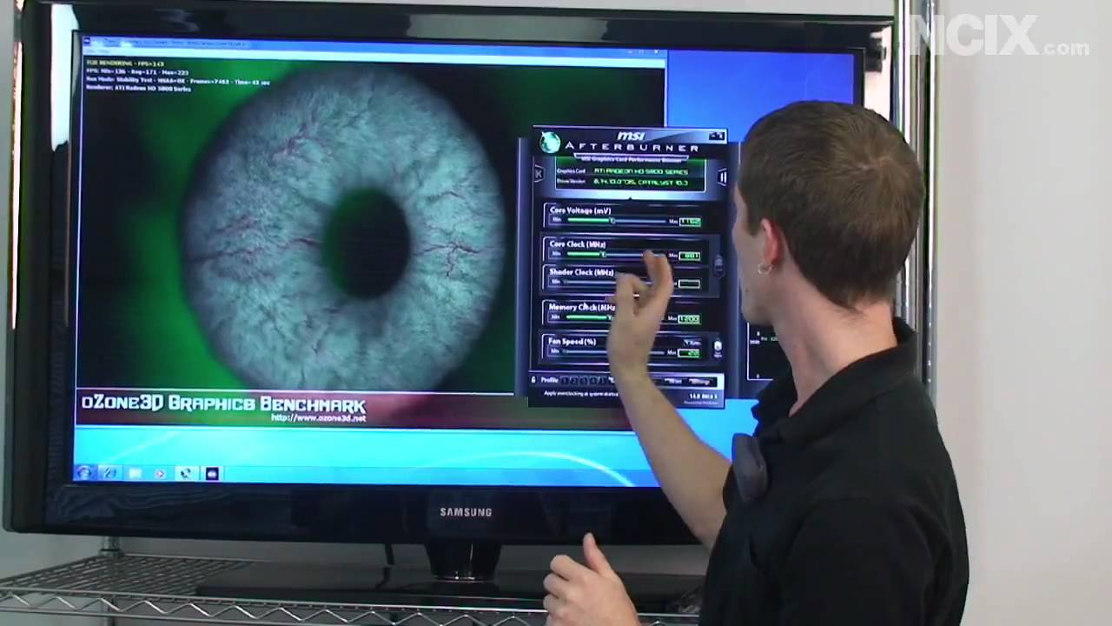1112x626 pixels.
Task: Open the Windows Start menu
Action: [x=85, y=473]
